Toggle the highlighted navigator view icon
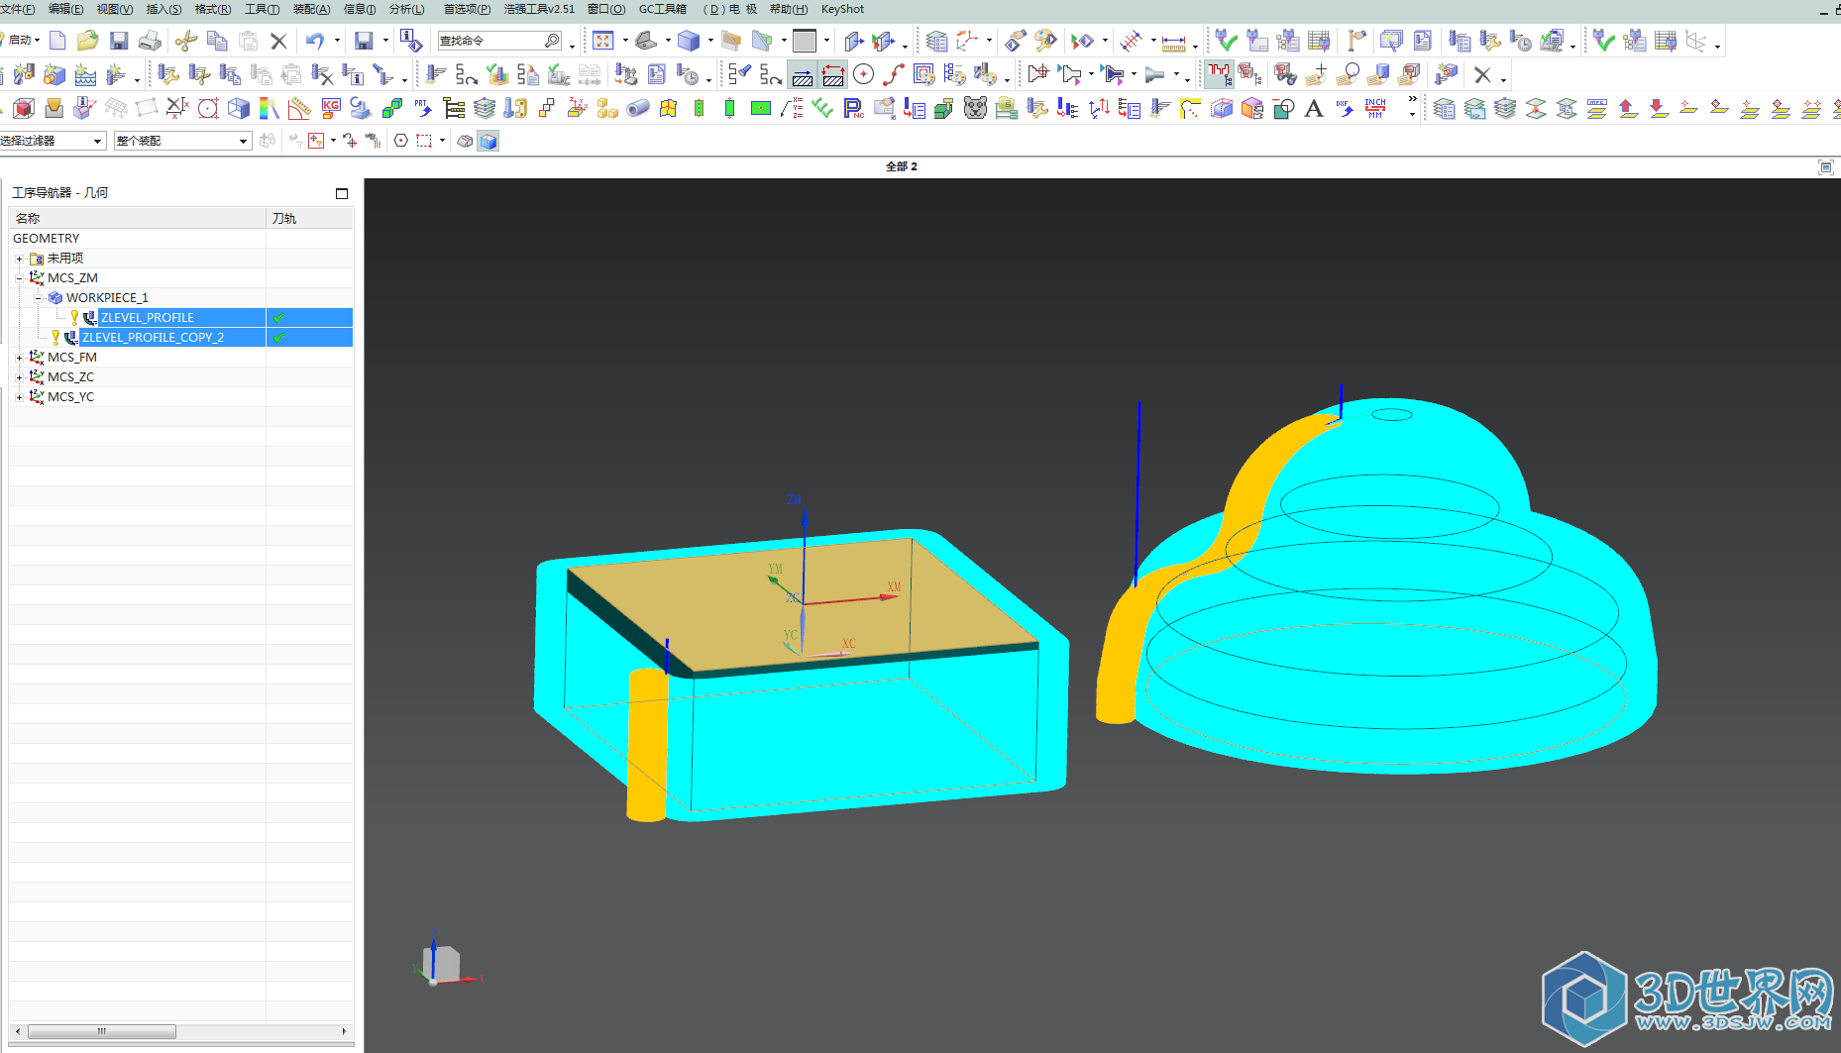 click(1218, 74)
